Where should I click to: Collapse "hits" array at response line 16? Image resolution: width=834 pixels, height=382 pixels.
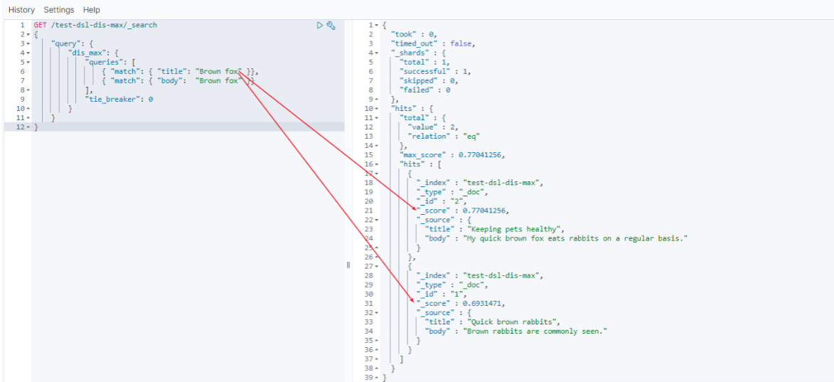377,164
